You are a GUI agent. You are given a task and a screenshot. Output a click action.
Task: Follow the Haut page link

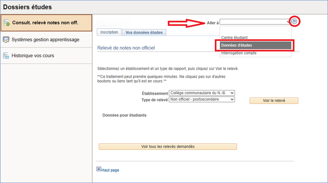tap(110, 170)
